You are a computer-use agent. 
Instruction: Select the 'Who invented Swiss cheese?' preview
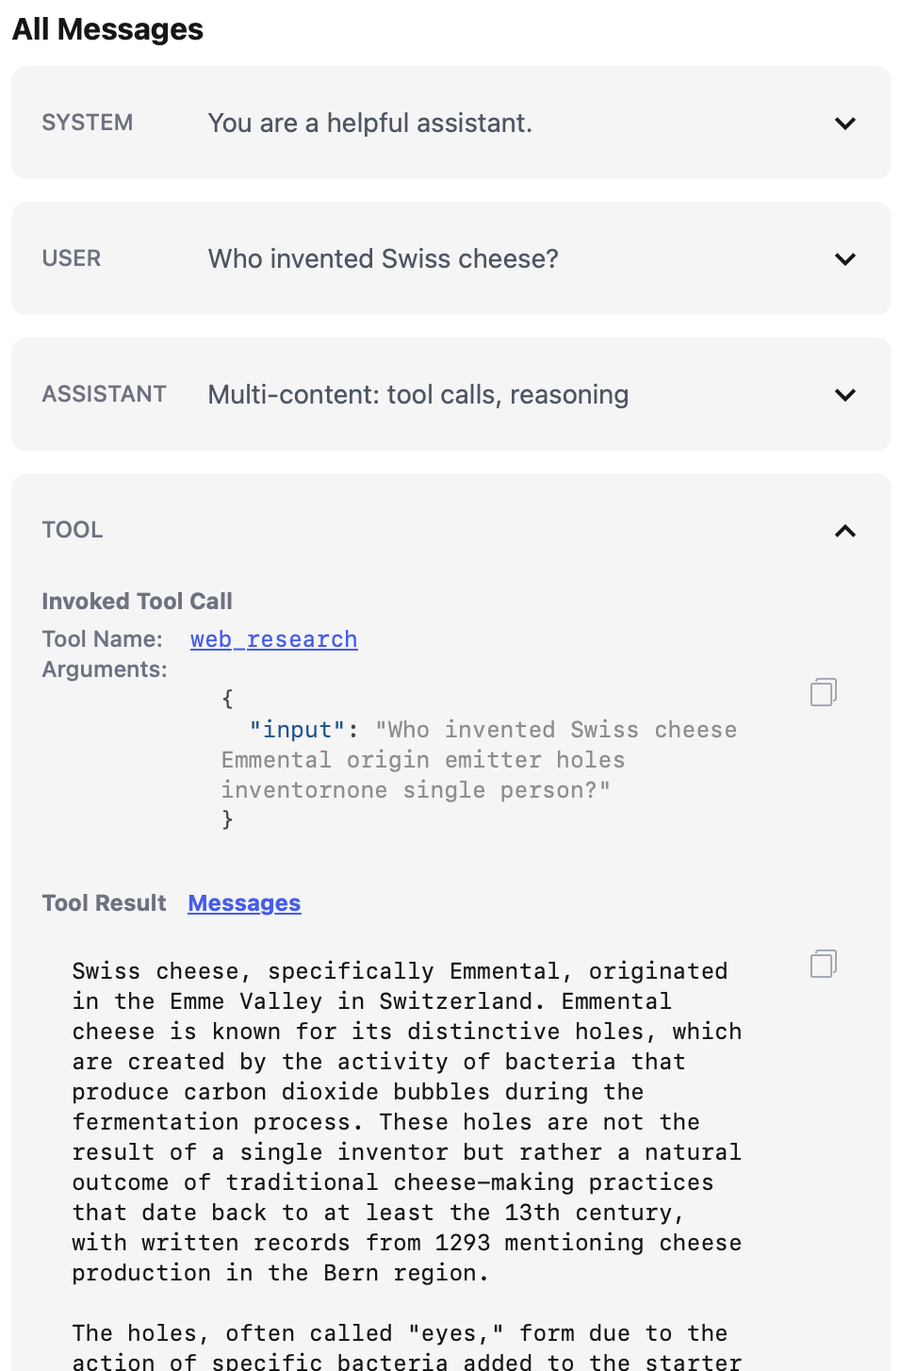383,258
